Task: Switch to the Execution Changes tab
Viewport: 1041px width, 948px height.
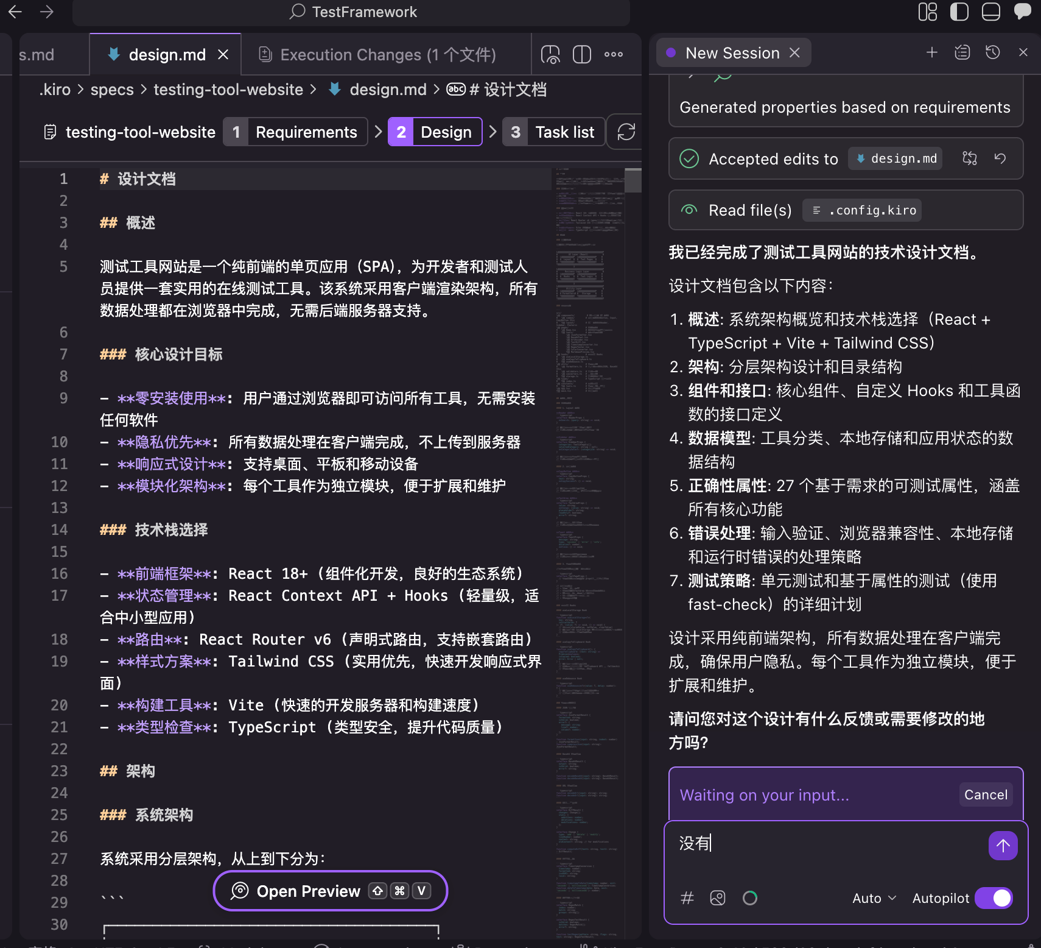Action: coord(376,54)
